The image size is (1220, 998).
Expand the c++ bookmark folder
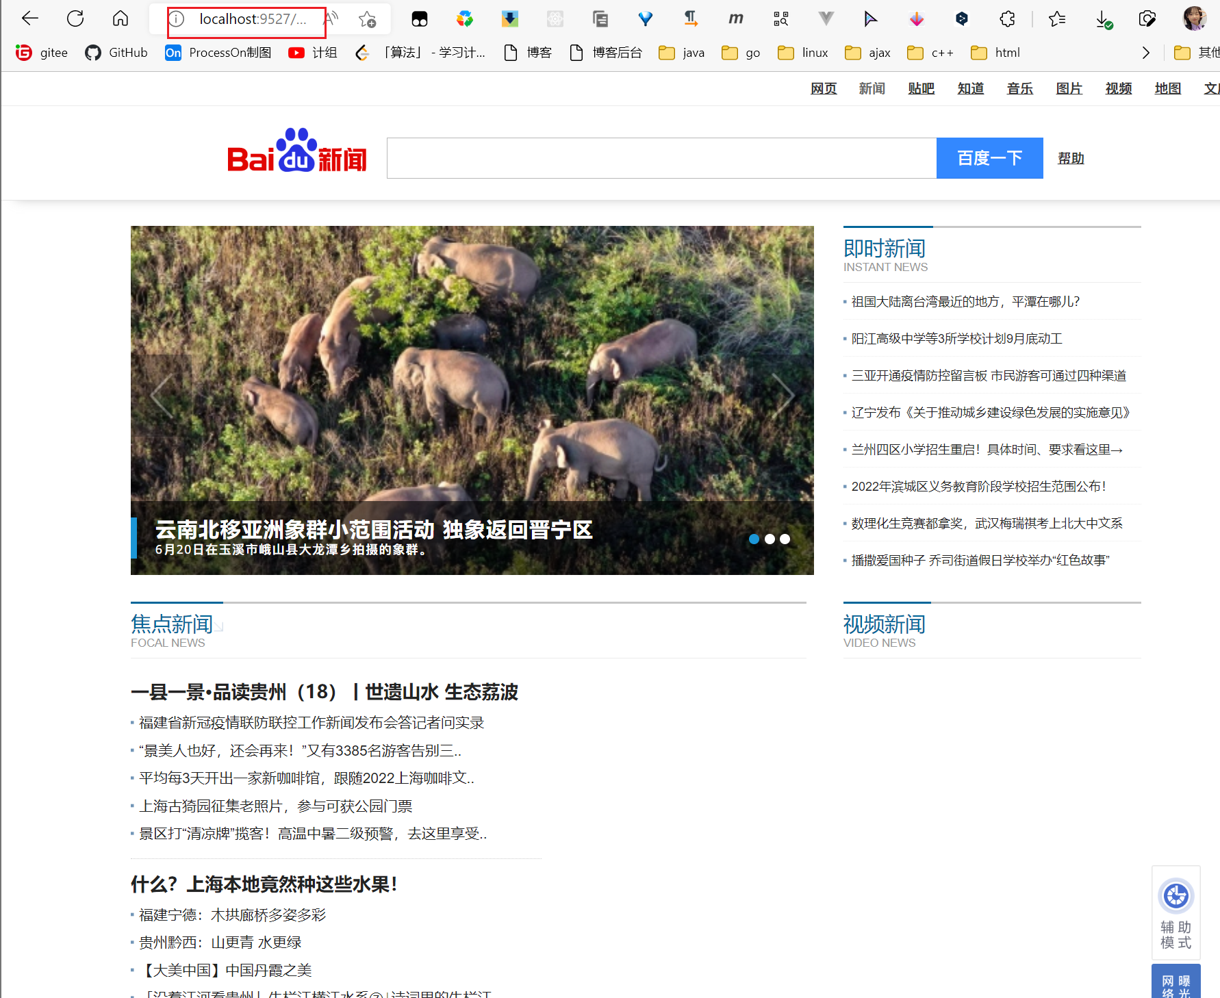tap(930, 53)
